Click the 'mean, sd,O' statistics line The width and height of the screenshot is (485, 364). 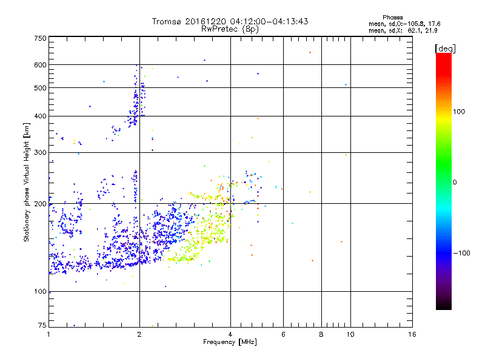404,24
